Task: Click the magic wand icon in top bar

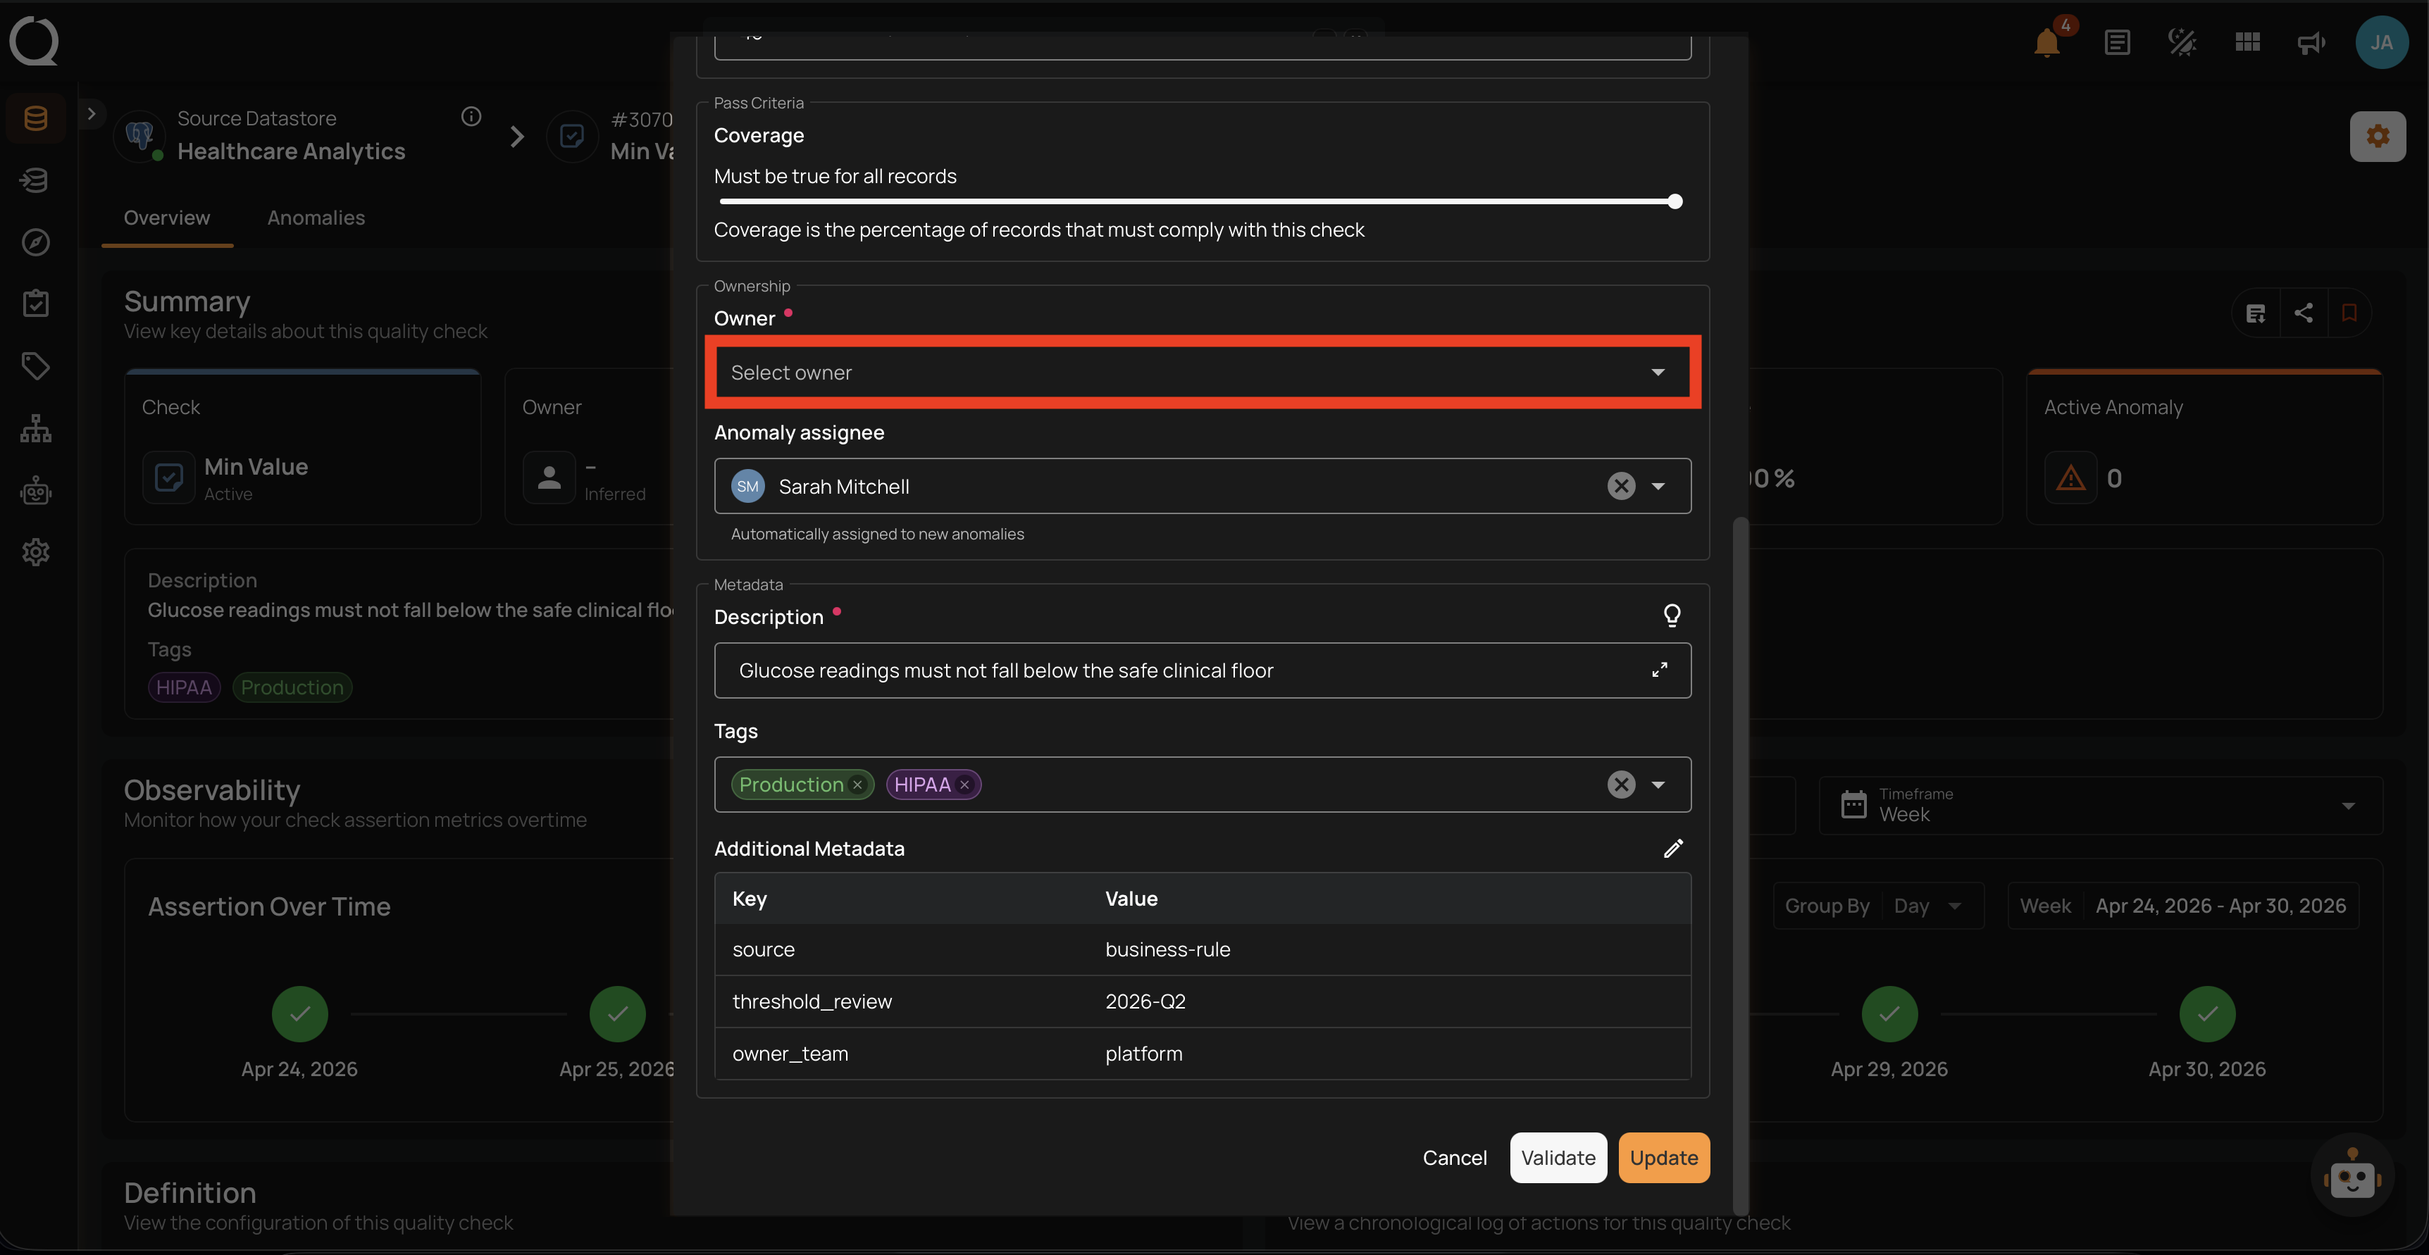Action: click(2182, 42)
